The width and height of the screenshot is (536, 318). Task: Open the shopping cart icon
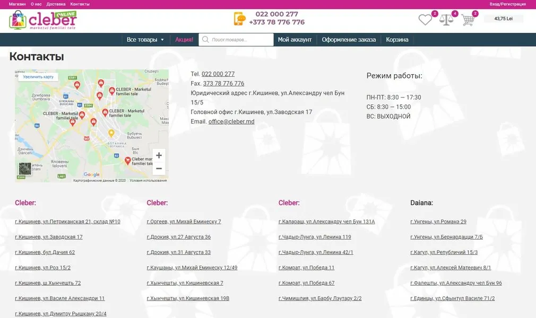pyautogui.click(x=468, y=20)
